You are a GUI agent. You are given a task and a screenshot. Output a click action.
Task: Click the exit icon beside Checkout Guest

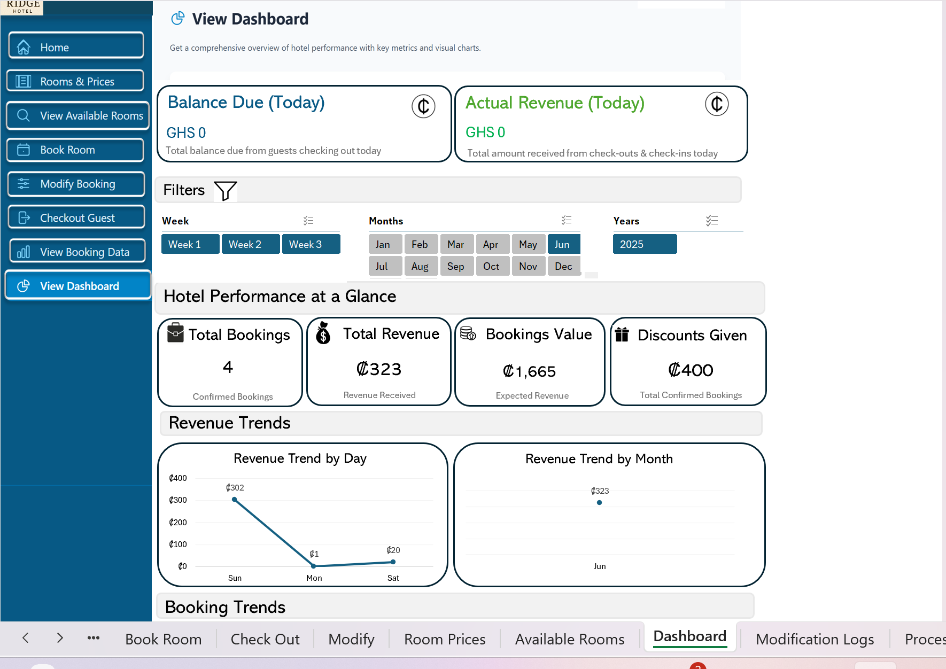[24, 217]
